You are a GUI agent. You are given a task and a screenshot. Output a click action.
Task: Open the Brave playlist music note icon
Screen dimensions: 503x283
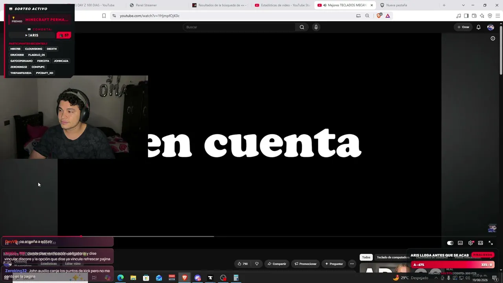click(459, 16)
